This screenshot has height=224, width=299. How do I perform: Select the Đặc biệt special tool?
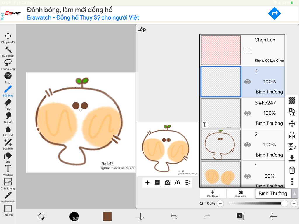pos(8,144)
